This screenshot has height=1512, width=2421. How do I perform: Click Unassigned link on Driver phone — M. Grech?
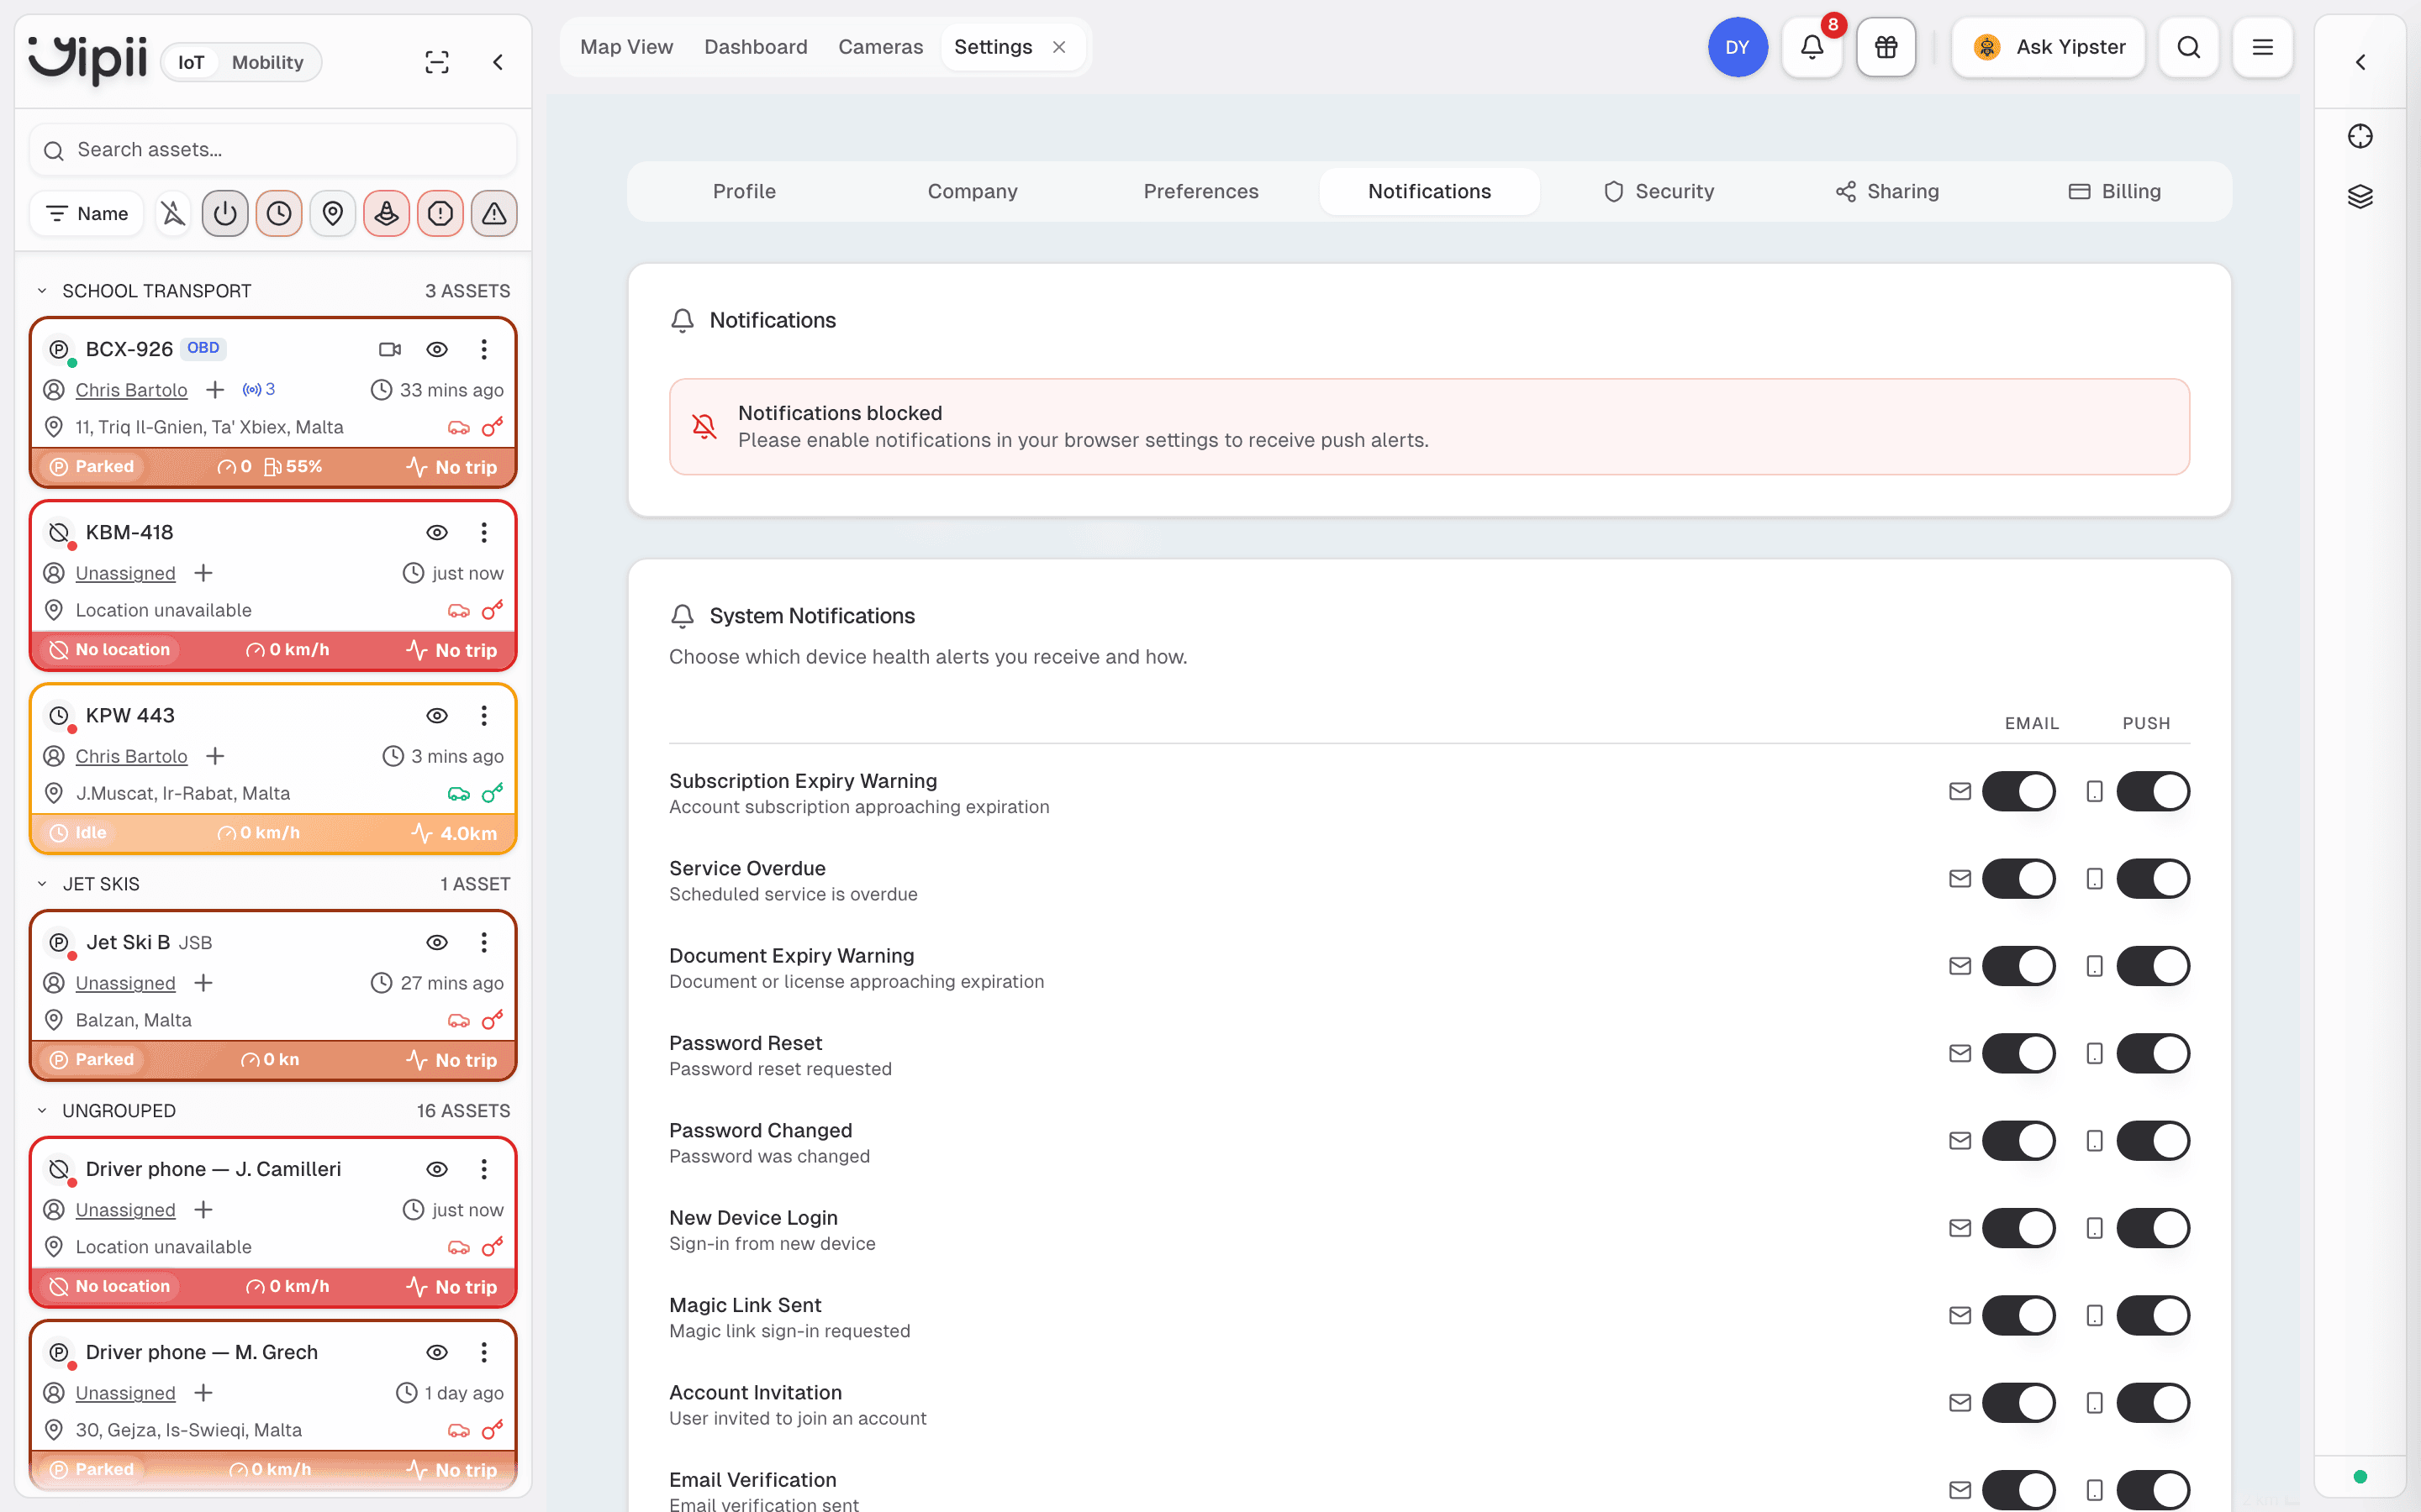pos(125,1393)
